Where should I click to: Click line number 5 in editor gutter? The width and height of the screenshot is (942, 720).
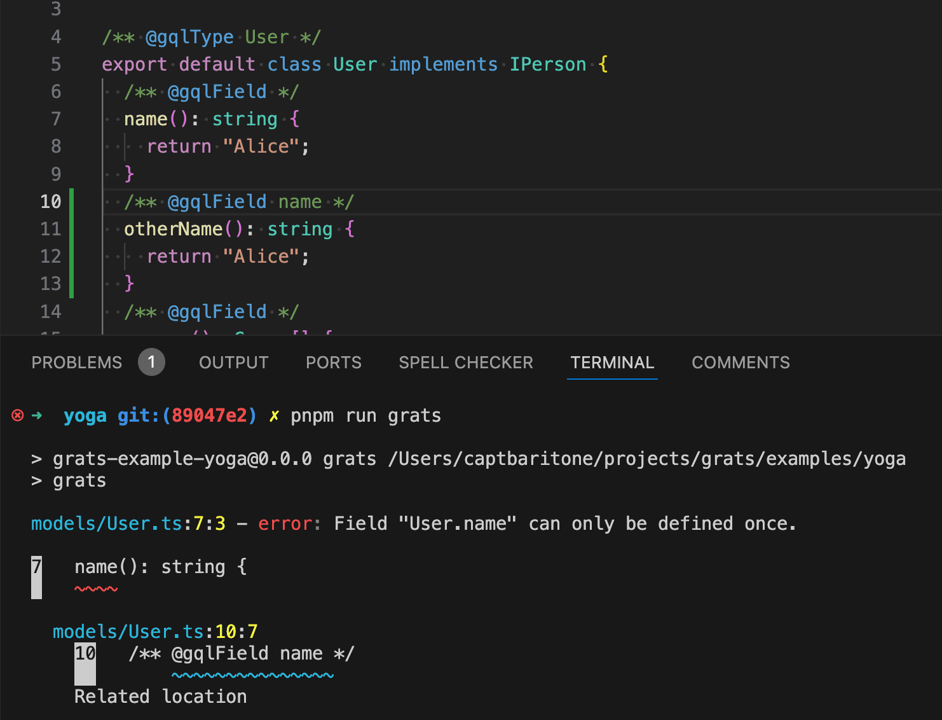pos(56,64)
